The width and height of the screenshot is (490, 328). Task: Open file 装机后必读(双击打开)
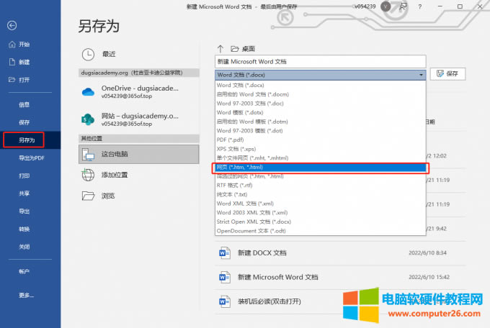340,301
